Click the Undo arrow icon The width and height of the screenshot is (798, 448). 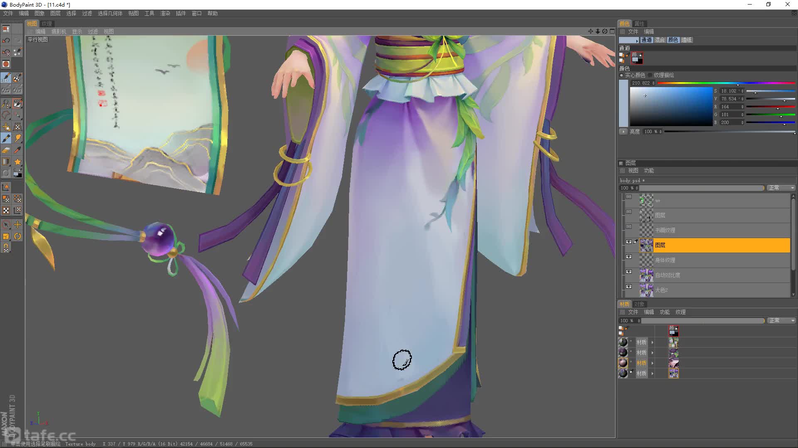(x=6, y=41)
